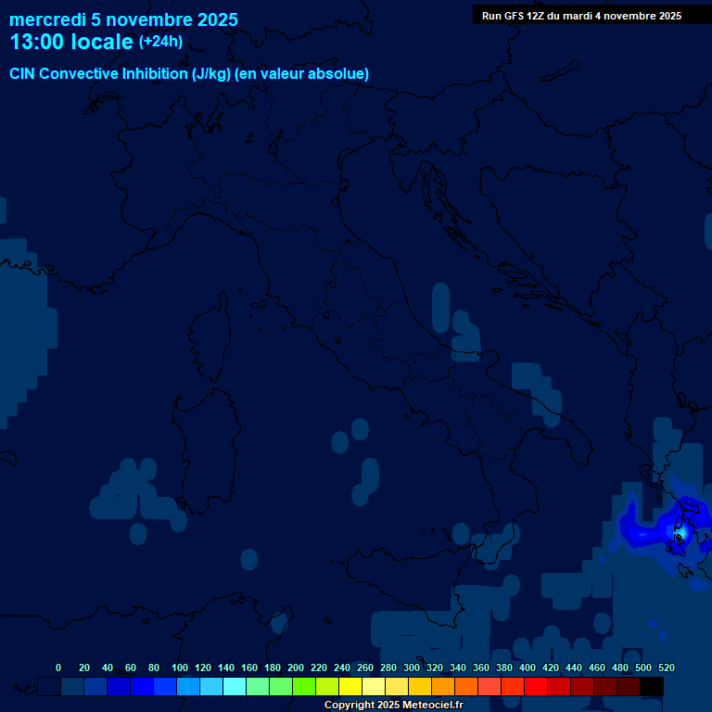
Task: Click the legend value label 300
Action: (x=412, y=667)
